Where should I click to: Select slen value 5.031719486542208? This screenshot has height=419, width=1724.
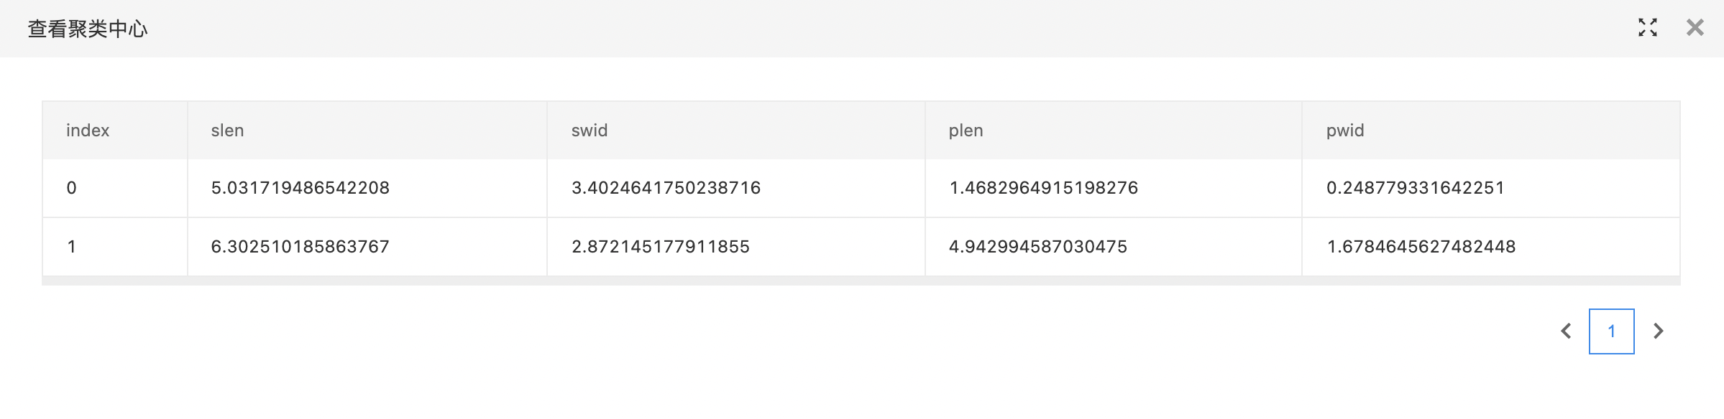pyautogui.click(x=300, y=188)
